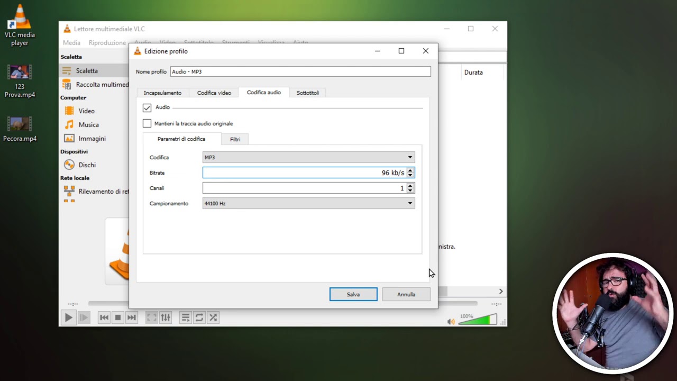Click the Dischi disc icon in sidebar

pos(69,165)
